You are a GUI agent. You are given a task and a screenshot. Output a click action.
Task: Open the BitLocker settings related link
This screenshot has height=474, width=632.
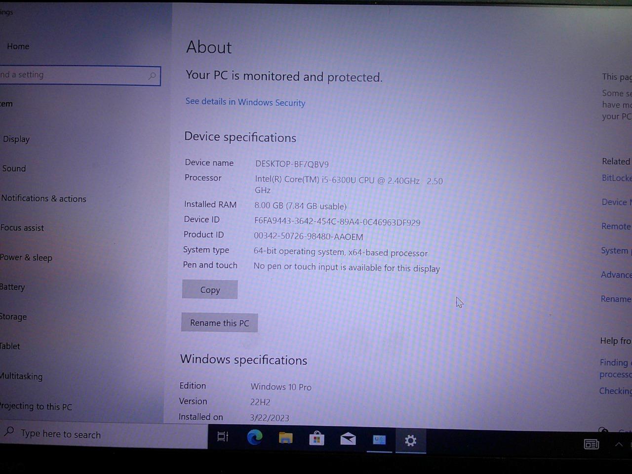coord(616,178)
